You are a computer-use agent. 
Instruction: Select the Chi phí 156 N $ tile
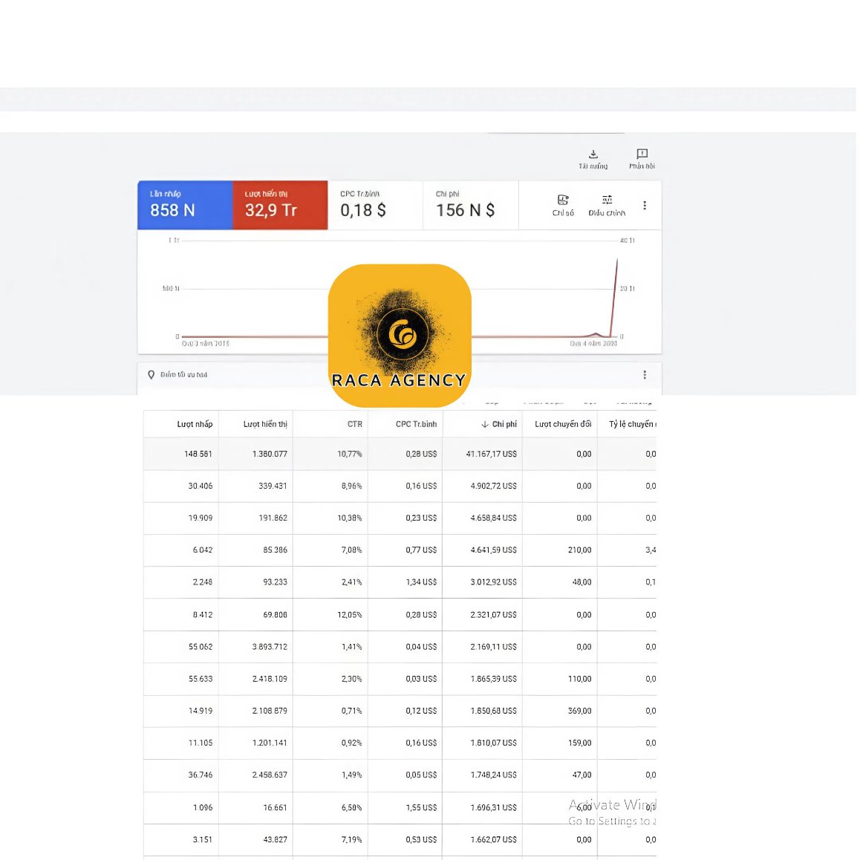(x=471, y=204)
